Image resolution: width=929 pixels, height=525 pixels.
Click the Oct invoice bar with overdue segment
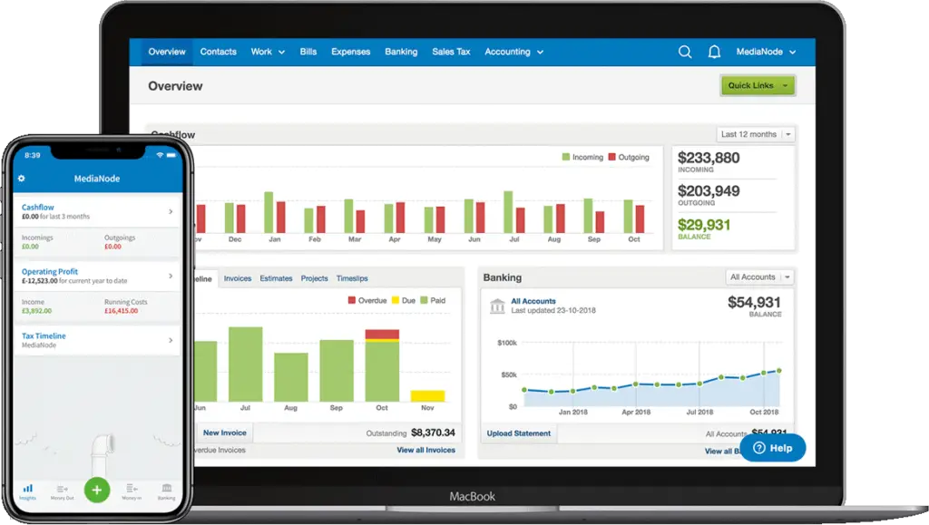[x=382, y=365]
